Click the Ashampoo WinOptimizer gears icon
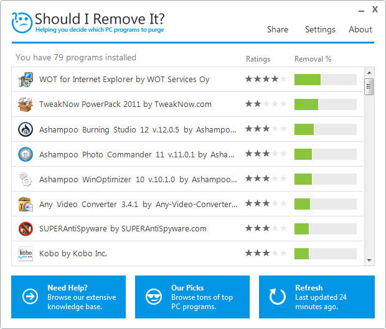 26,179
